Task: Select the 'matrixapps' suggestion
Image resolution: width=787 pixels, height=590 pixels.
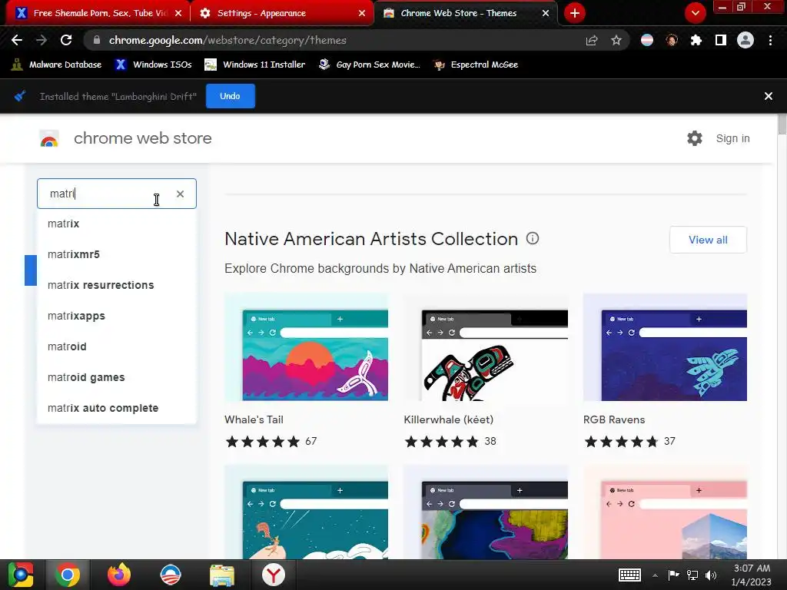Action: (117, 316)
